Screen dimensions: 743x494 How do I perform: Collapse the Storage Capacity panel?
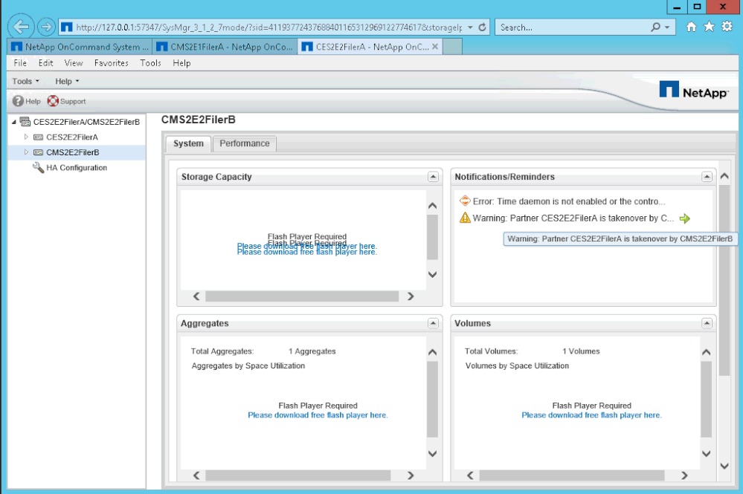[x=433, y=177]
